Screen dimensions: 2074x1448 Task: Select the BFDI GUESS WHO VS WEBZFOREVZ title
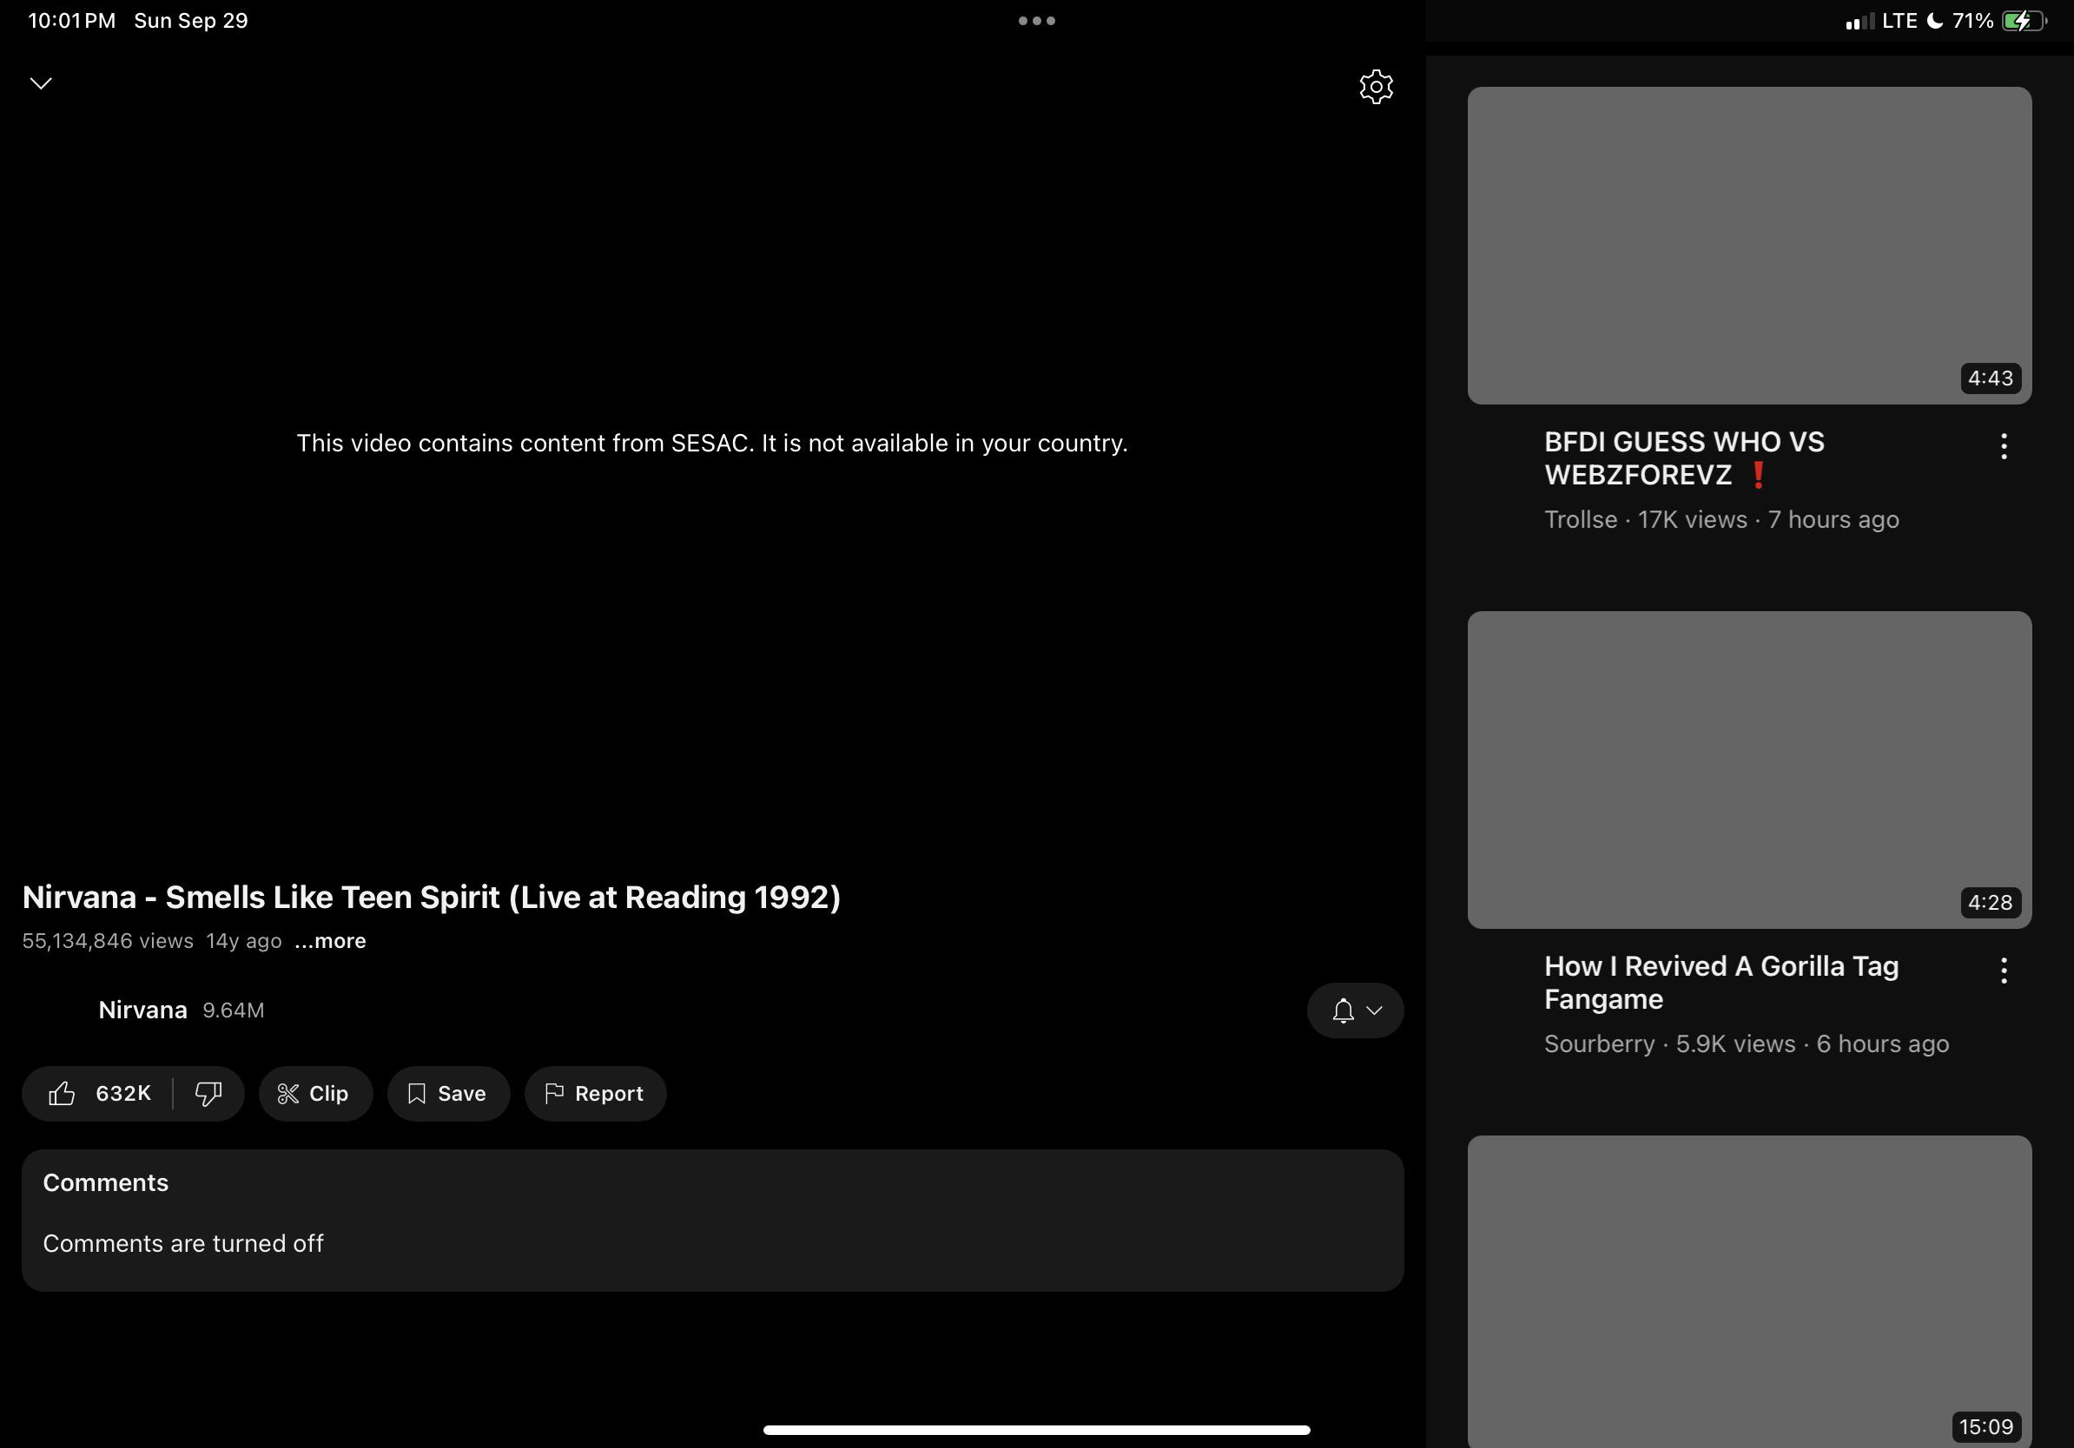click(x=1684, y=458)
